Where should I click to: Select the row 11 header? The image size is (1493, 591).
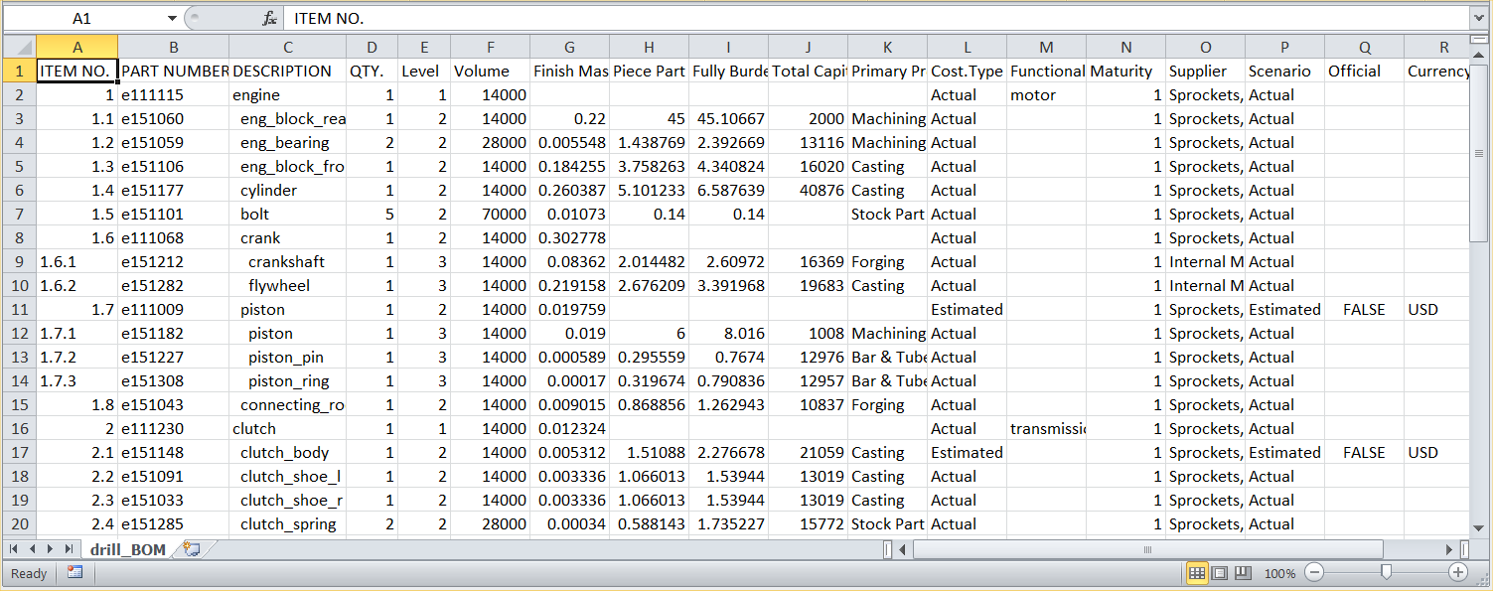[x=19, y=309]
